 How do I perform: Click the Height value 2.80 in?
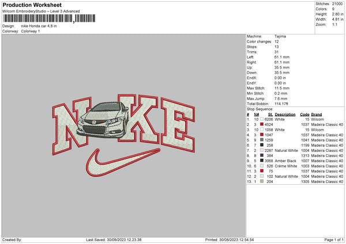337,14
